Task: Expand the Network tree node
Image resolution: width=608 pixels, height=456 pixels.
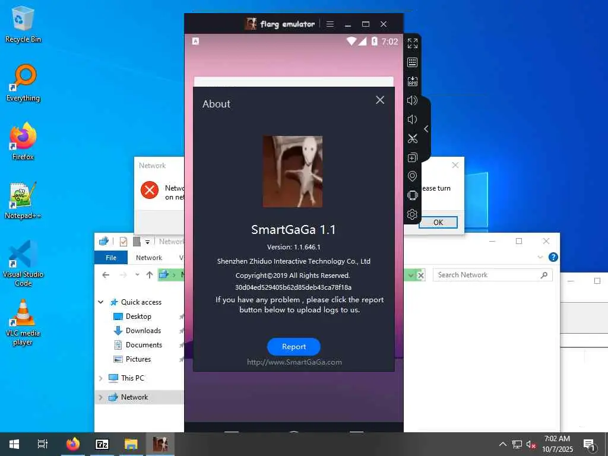Action: click(101, 397)
